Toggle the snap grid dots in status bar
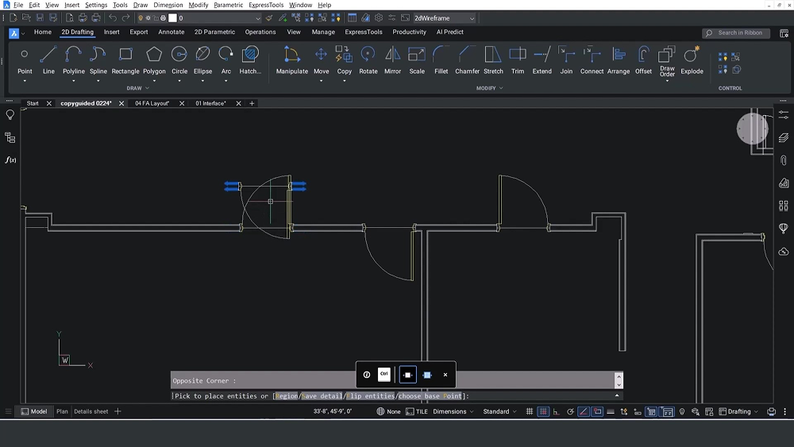 [x=529, y=411]
